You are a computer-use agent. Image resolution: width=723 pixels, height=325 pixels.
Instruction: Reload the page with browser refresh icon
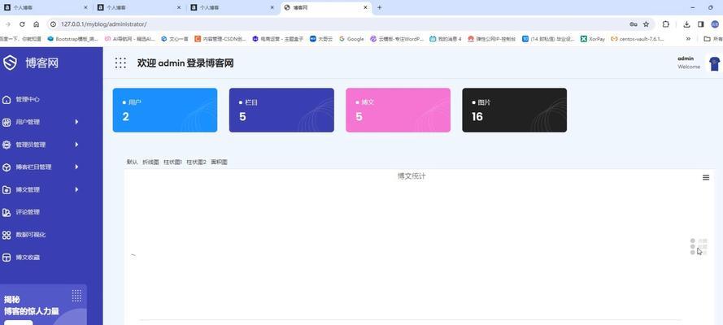point(22,24)
